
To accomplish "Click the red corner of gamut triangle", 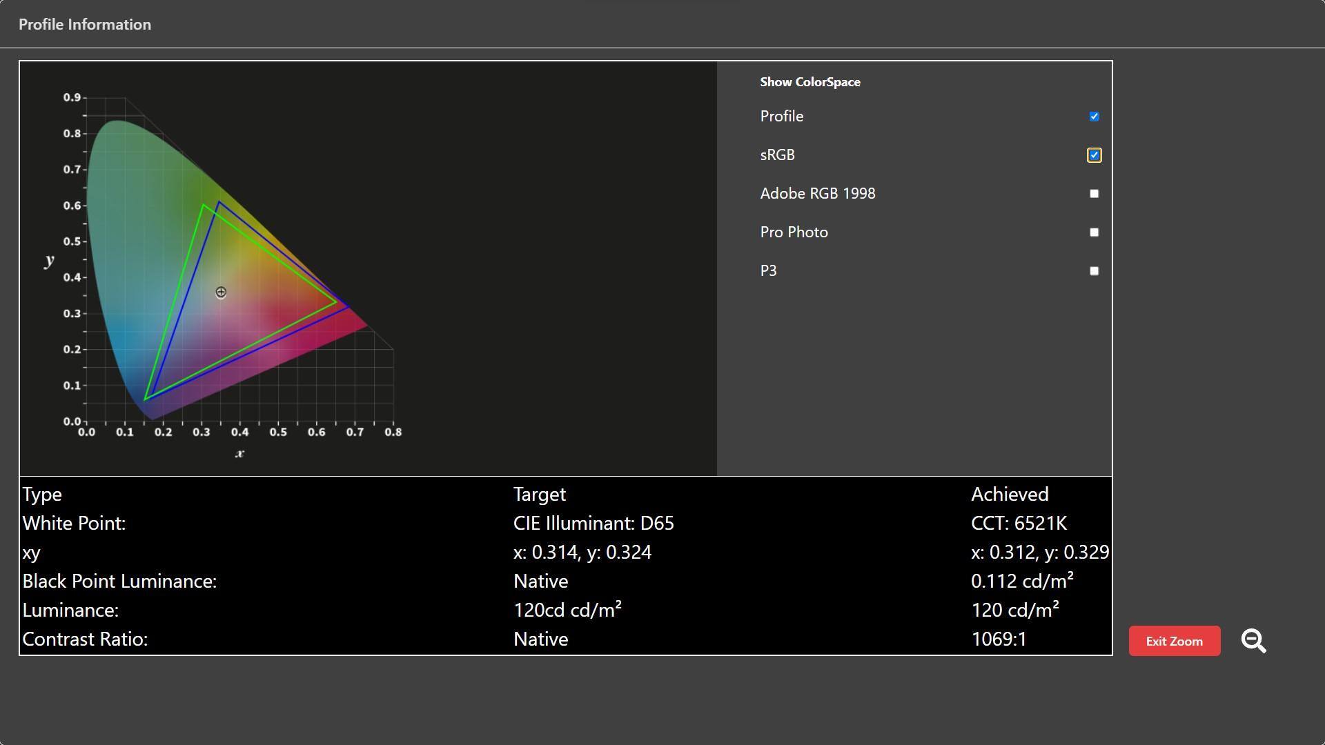I will [347, 307].
